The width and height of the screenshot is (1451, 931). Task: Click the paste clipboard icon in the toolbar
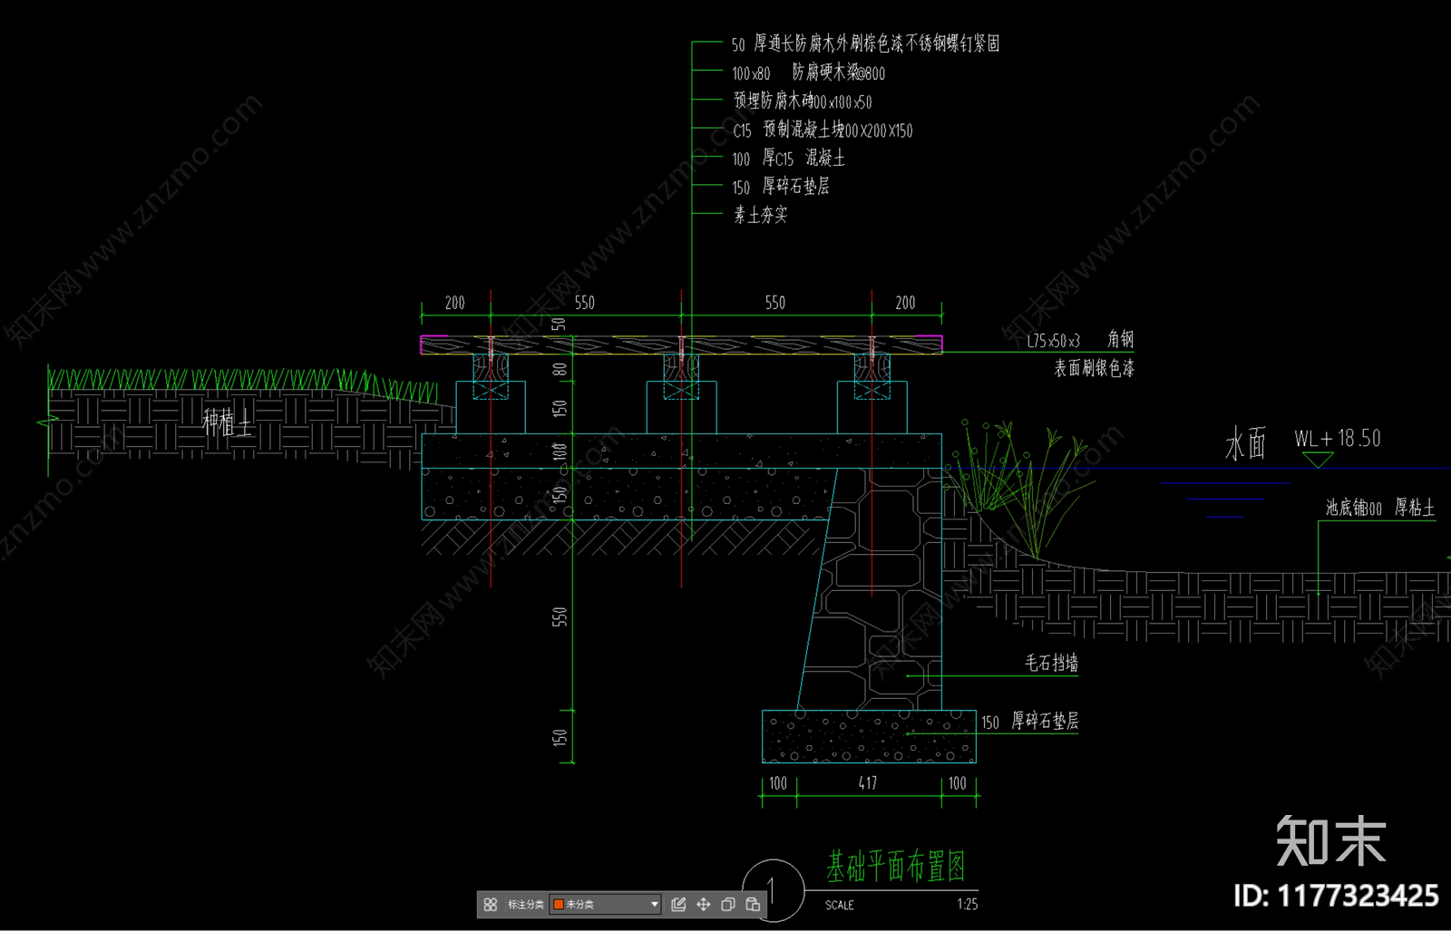pos(753,904)
